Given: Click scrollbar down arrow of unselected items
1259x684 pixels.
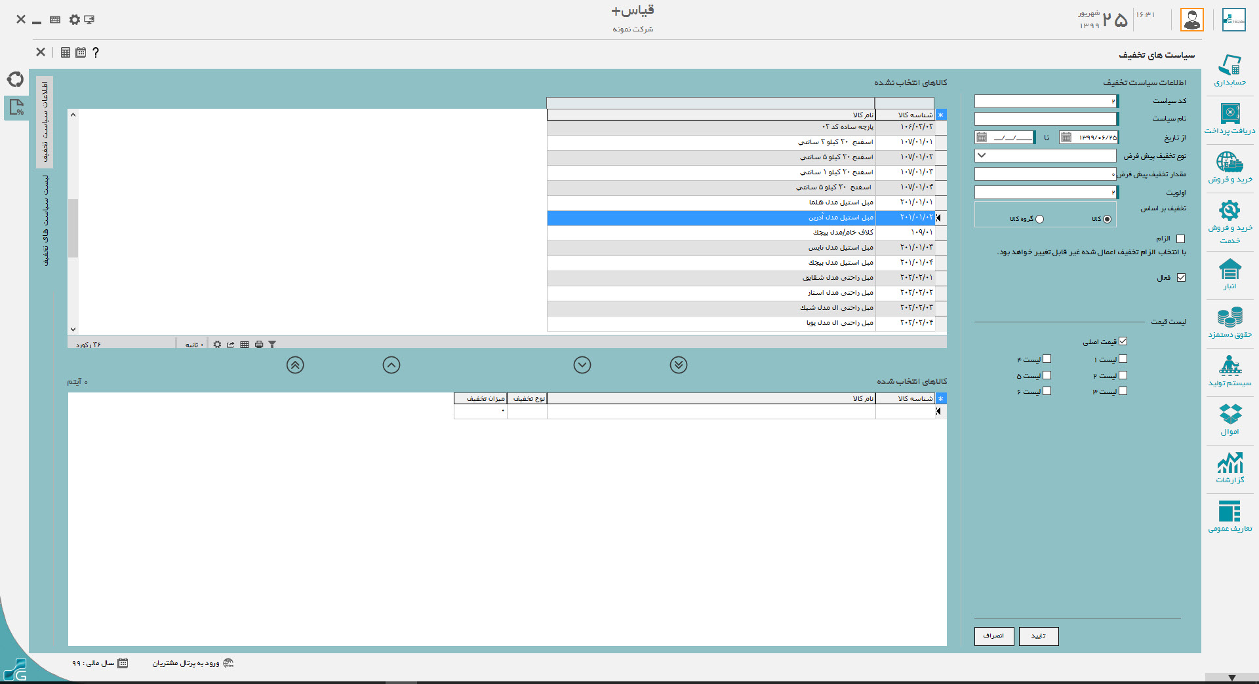Looking at the screenshot, I should 73,330.
